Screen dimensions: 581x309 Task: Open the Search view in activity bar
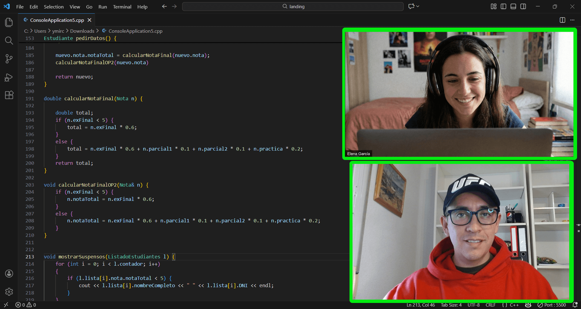click(x=9, y=41)
